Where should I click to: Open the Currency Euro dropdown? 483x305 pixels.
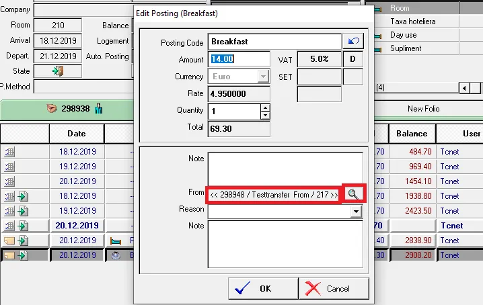263,77
